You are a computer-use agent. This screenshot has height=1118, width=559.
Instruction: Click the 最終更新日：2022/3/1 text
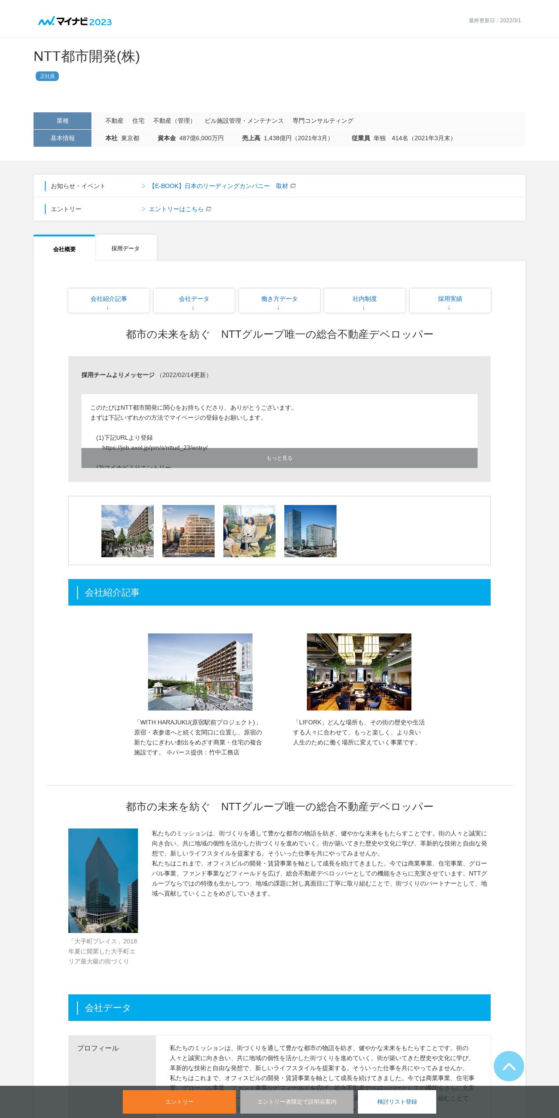(495, 20)
